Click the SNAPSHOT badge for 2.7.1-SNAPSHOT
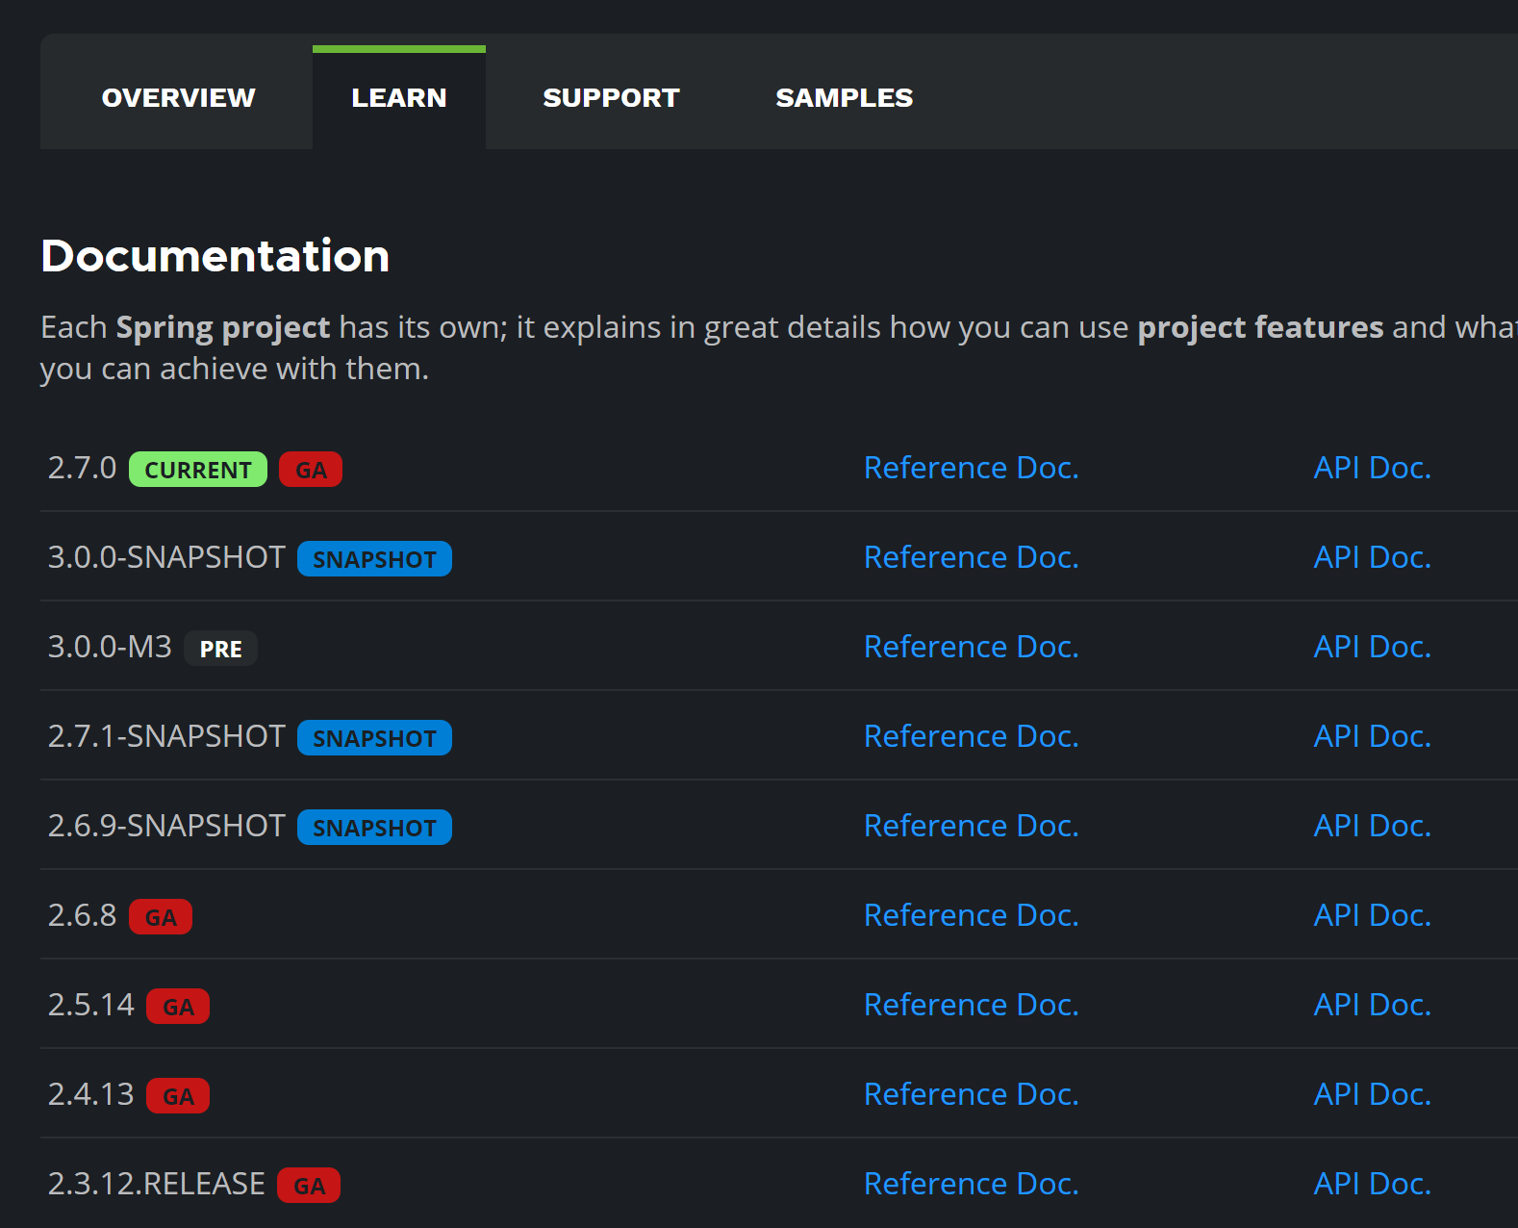1518x1228 pixels. (374, 738)
